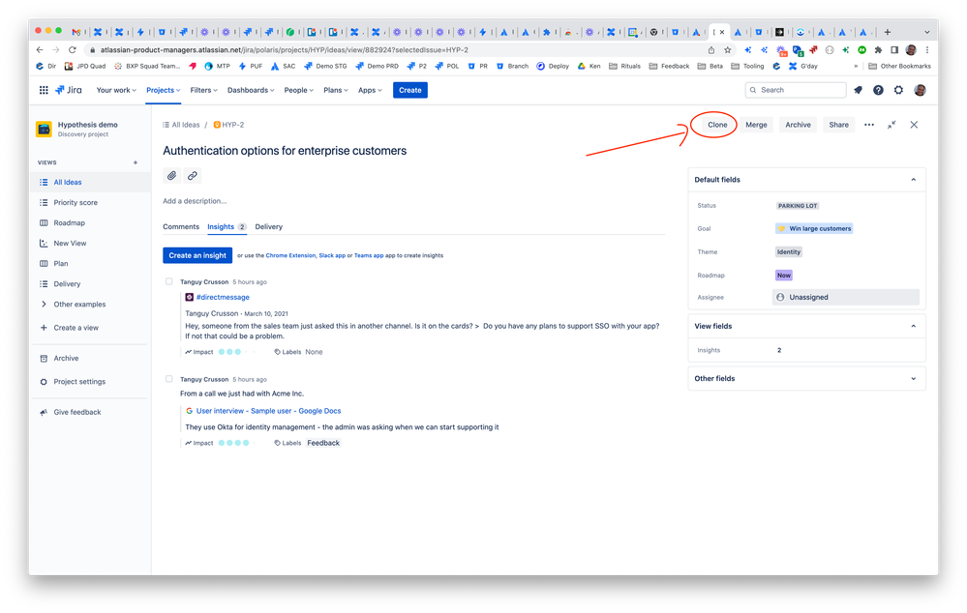Switch to the Comments tab

pyautogui.click(x=181, y=226)
